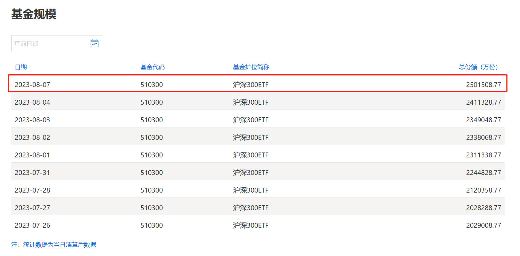Open the calendar date picker icon
This screenshot has width=520, height=256.
94,44
